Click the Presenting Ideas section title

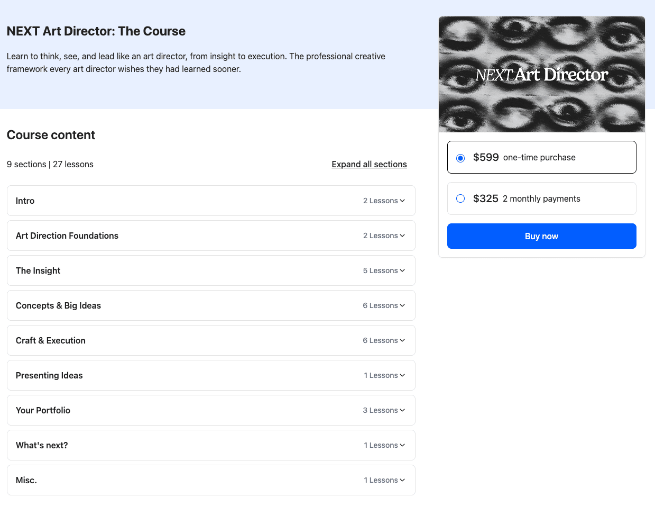point(49,375)
